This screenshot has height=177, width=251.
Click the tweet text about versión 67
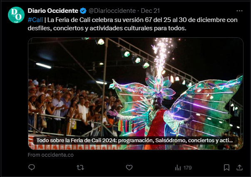(132, 24)
